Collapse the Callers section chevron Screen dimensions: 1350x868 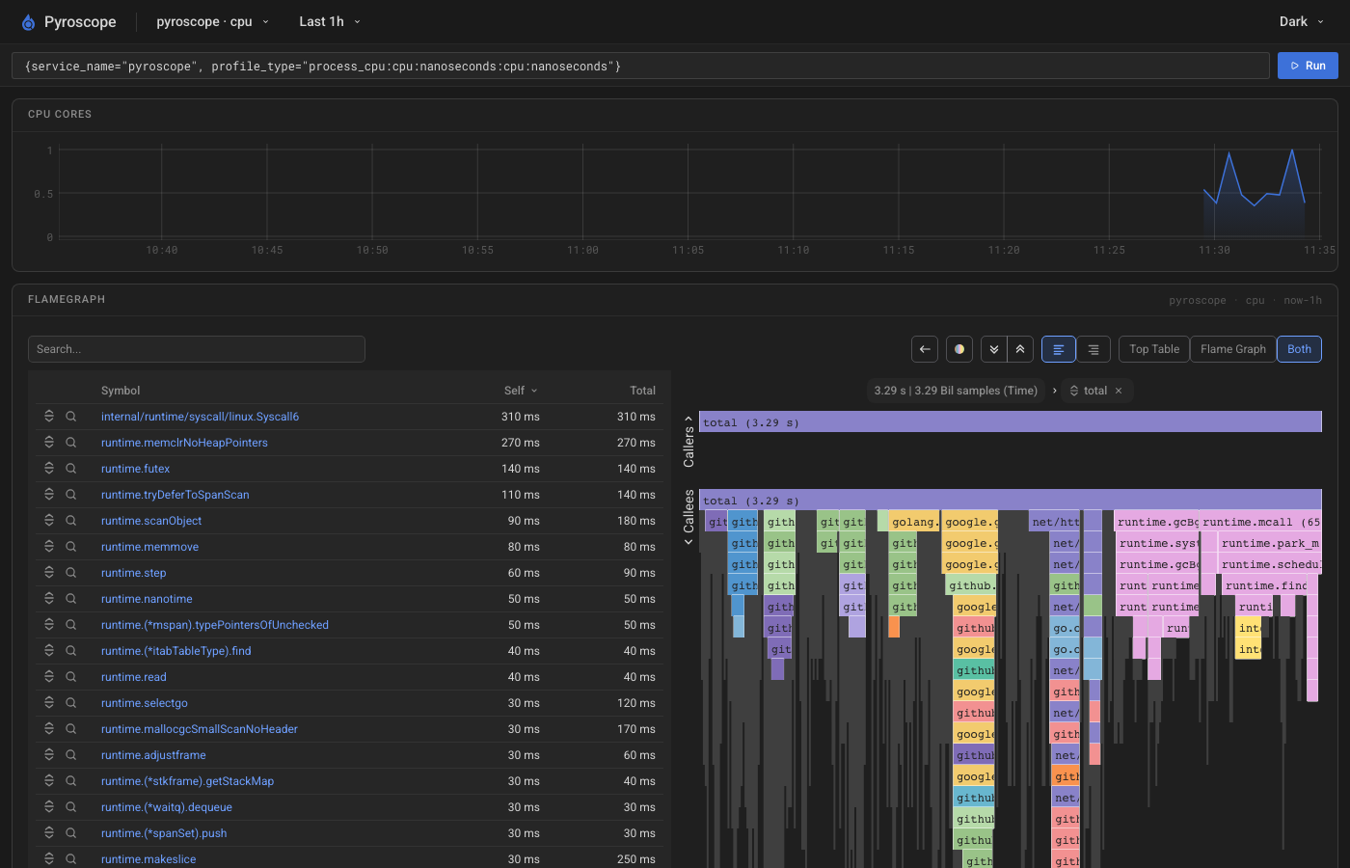click(x=688, y=420)
